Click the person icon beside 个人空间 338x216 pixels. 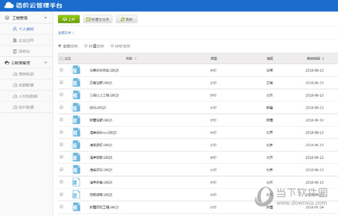tap(15, 29)
